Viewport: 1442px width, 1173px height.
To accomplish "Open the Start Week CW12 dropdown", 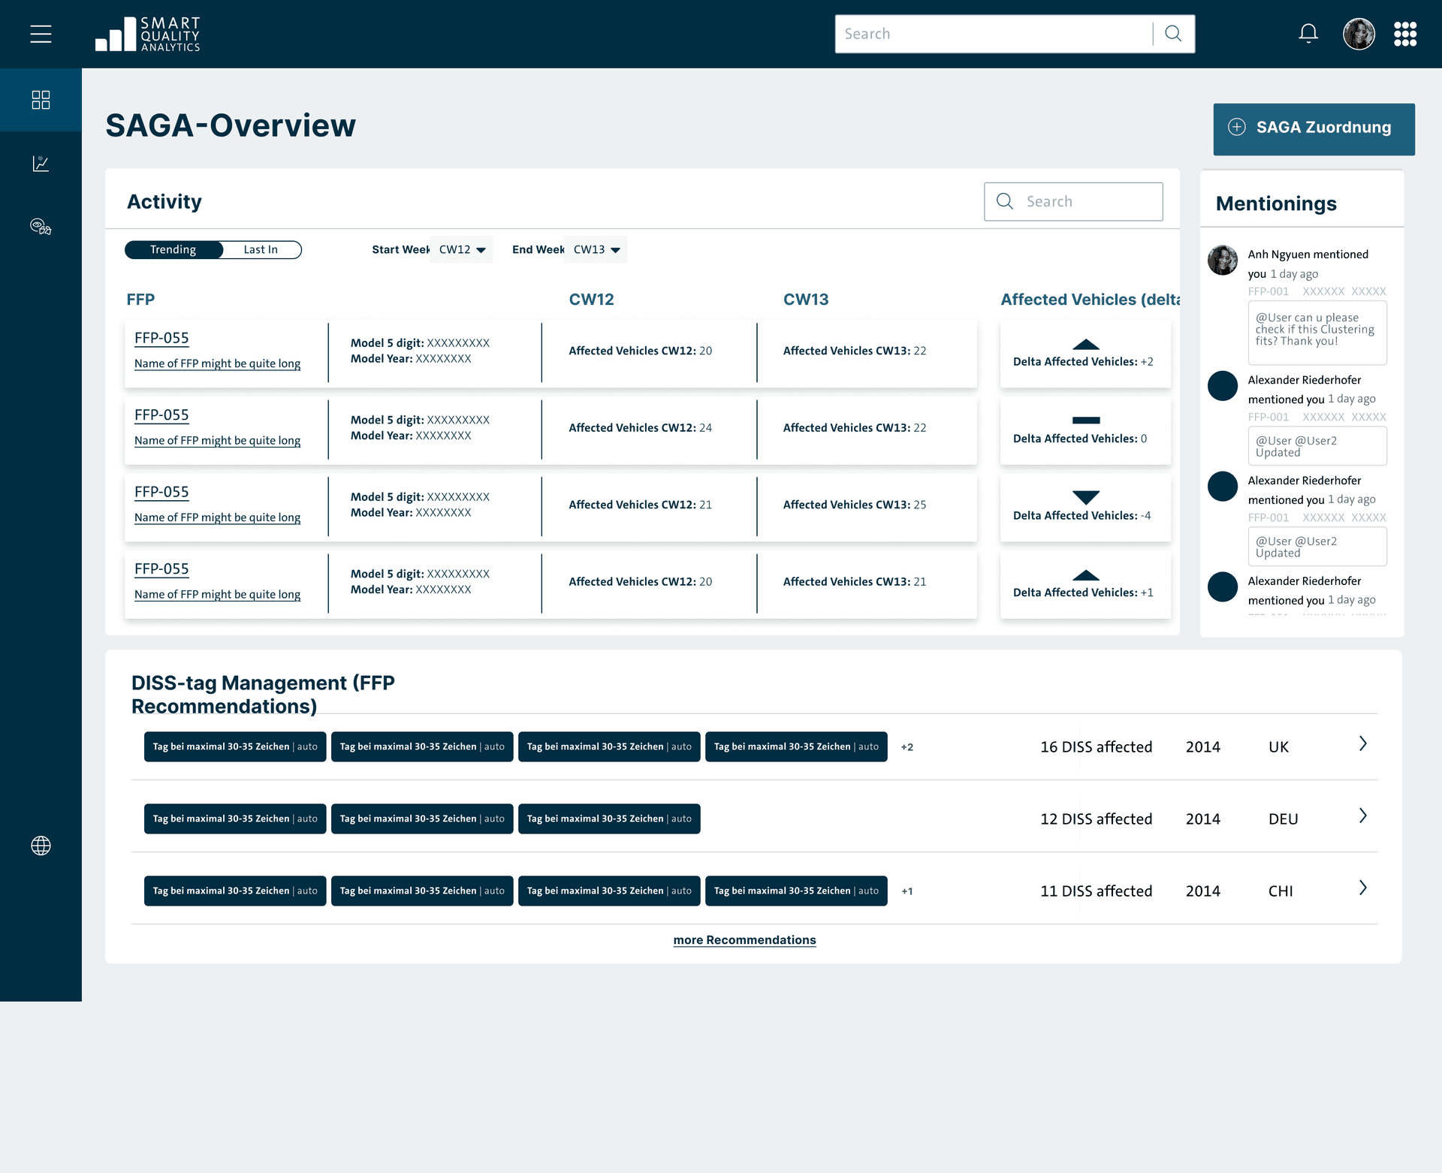I will click(x=460, y=249).
